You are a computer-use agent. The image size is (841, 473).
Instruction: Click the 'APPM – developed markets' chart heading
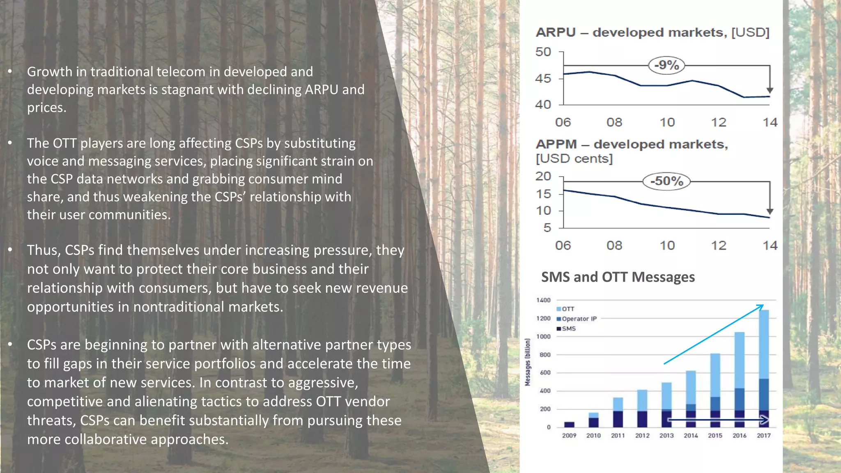[x=632, y=145]
